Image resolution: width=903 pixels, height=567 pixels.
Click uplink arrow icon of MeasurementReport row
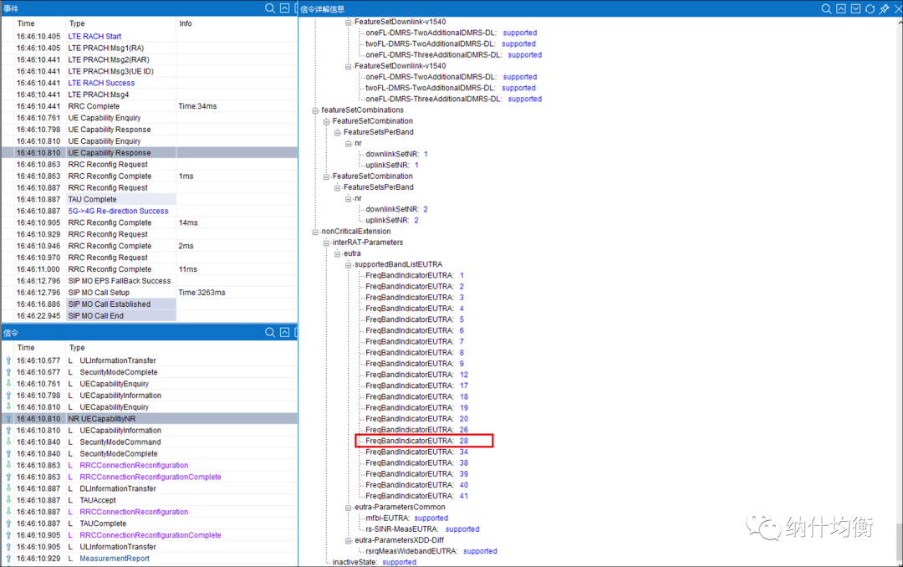(8, 558)
